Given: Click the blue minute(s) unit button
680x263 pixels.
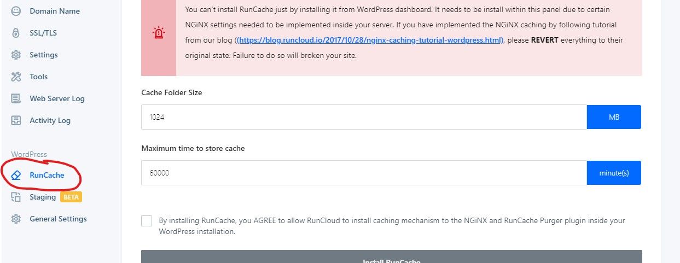Looking at the screenshot, I should (x=614, y=173).
